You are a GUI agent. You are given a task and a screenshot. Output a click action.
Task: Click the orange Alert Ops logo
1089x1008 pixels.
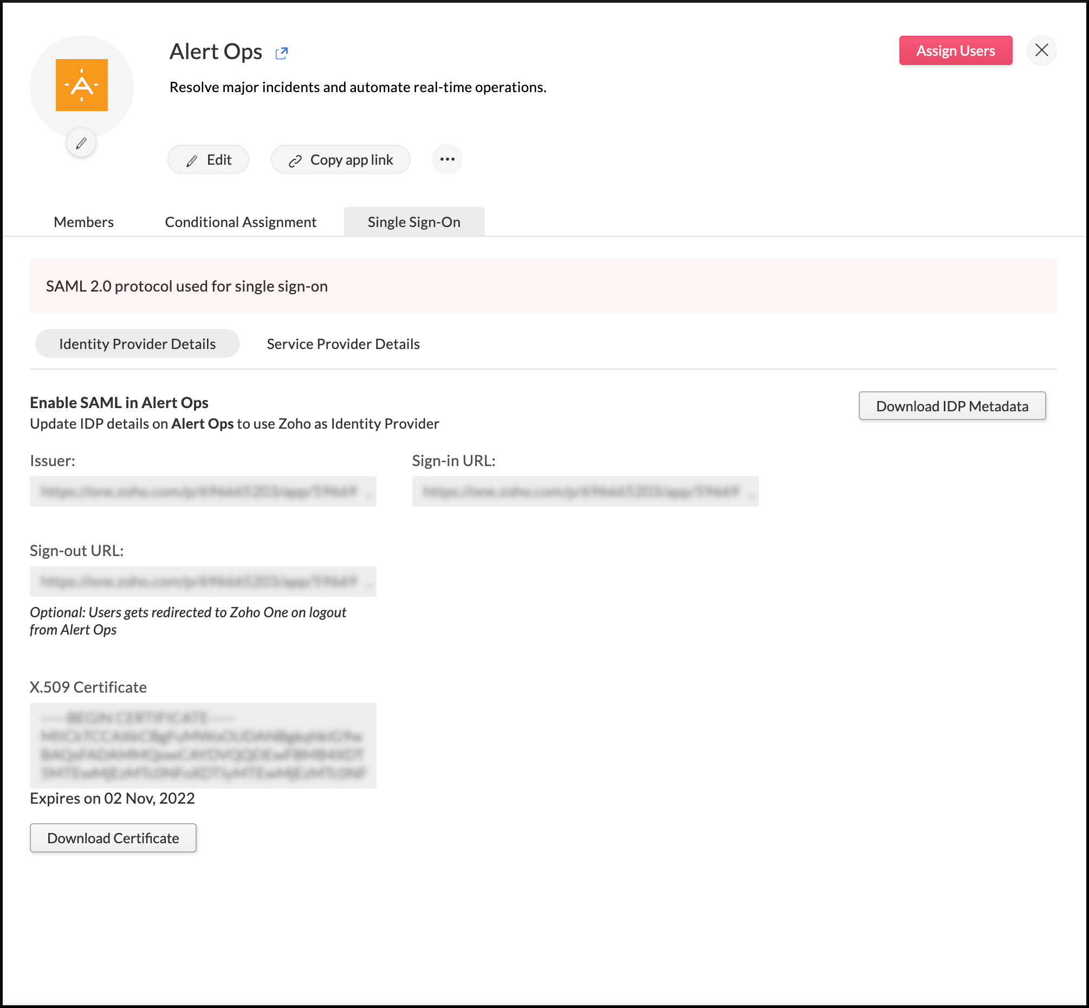[82, 85]
